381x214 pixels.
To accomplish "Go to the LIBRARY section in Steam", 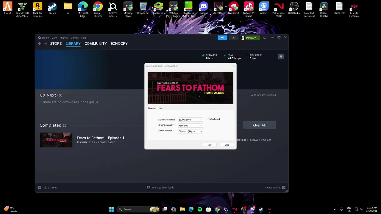I will coord(73,43).
